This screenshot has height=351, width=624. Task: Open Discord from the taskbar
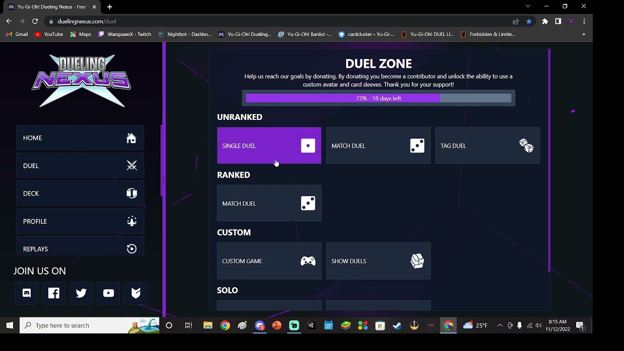(x=260, y=326)
